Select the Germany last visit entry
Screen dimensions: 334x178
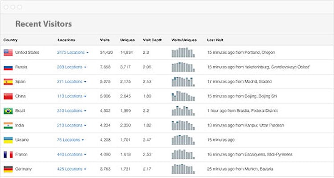[240, 169]
